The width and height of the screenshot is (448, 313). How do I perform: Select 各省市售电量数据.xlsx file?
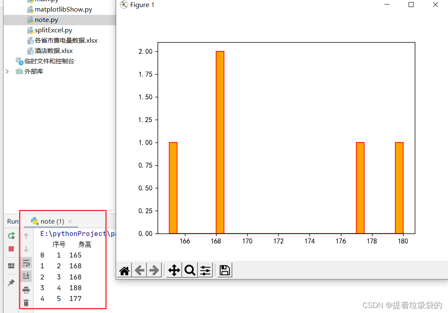[66, 41]
